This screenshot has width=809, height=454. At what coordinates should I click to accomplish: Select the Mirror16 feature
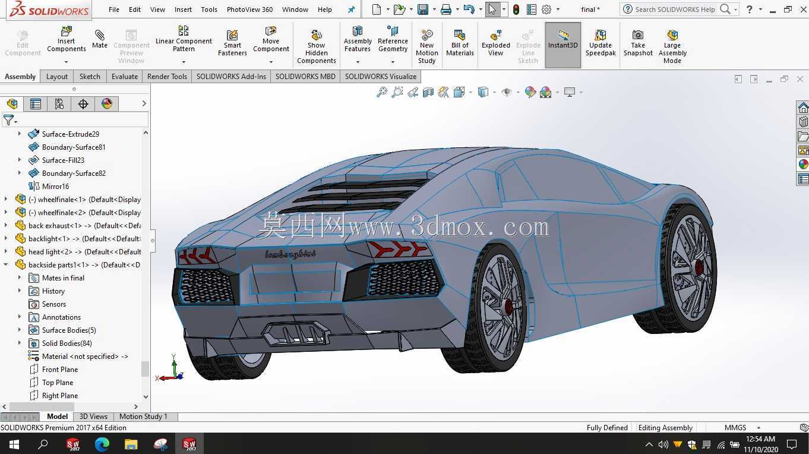[56, 187]
